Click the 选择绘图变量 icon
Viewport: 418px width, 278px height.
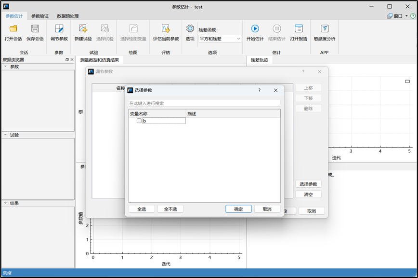tap(133, 28)
